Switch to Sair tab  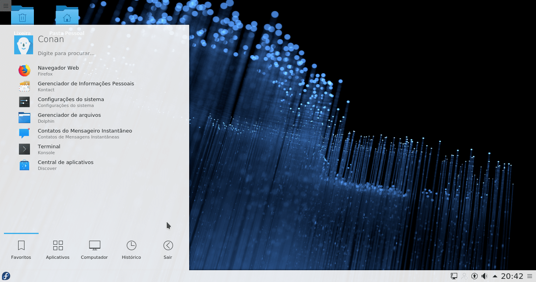coord(168,250)
